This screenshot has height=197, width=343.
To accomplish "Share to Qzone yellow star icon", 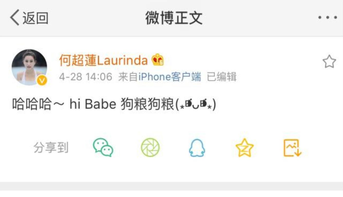I will 244,147.
